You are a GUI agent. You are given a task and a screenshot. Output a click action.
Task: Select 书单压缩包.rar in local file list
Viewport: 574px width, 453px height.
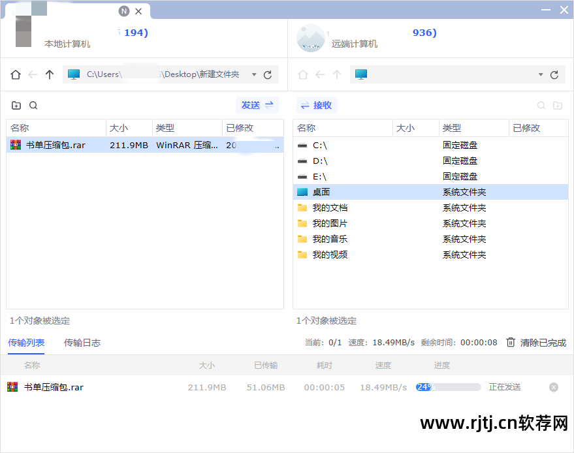[x=56, y=145]
